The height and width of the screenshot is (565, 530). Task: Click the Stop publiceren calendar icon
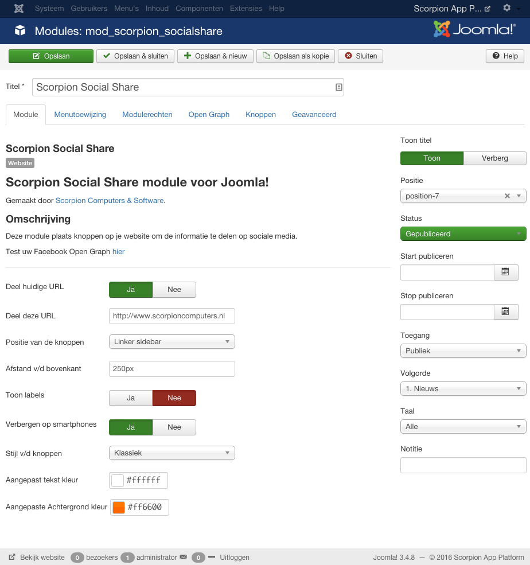pos(505,311)
